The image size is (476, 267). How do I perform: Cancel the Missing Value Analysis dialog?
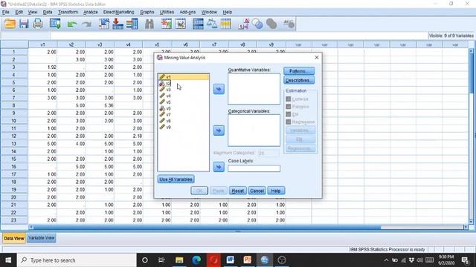coord(257,191)
